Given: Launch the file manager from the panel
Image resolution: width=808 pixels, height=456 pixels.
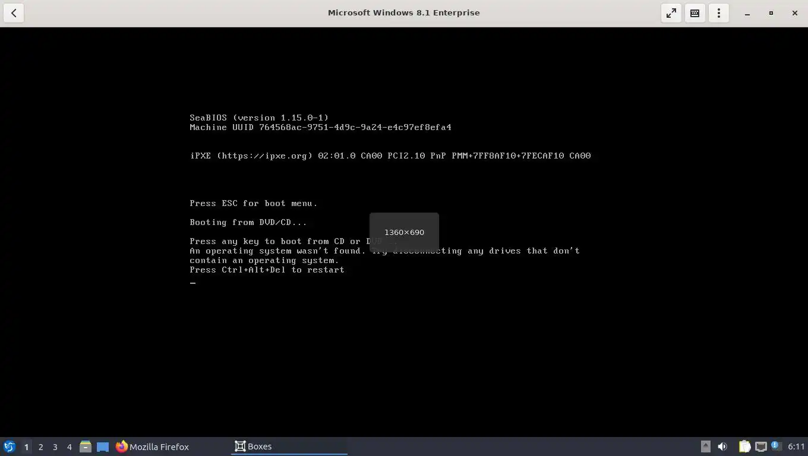Looking at the screenshot, I should coord(86,446).
